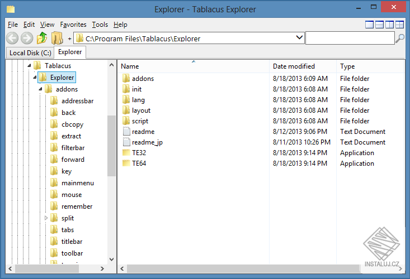Select single pane layout icon

(369, 25)
